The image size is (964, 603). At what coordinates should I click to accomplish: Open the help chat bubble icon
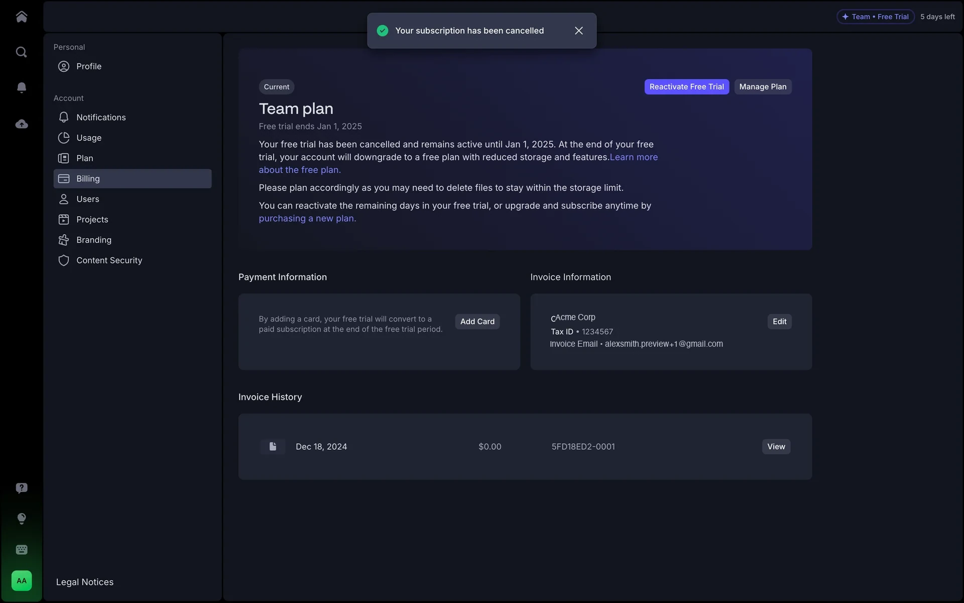click(x=21, y=488)
